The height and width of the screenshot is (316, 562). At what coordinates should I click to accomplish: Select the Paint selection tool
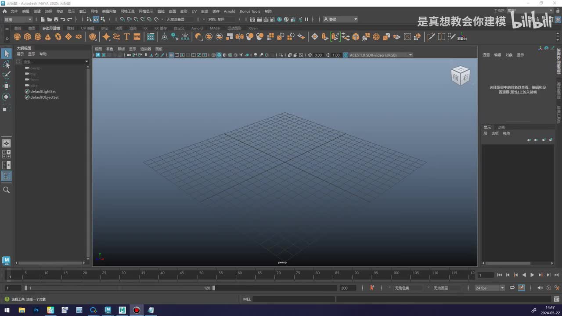[7, 75]
